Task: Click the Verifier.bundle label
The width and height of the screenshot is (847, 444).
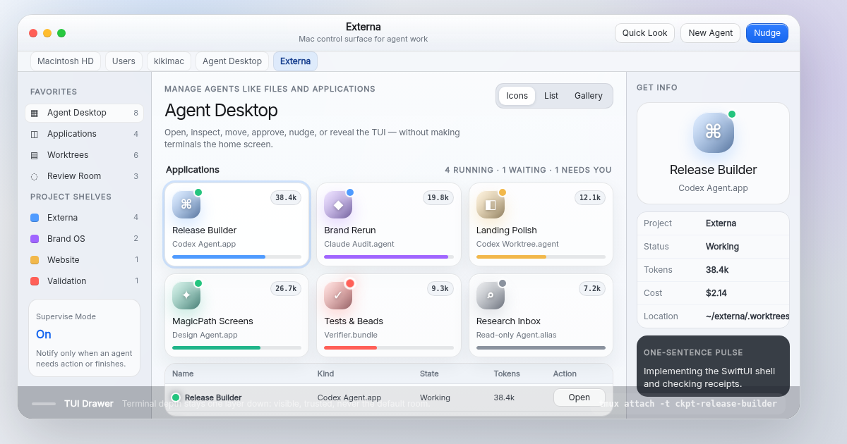Action: point(351,335)
